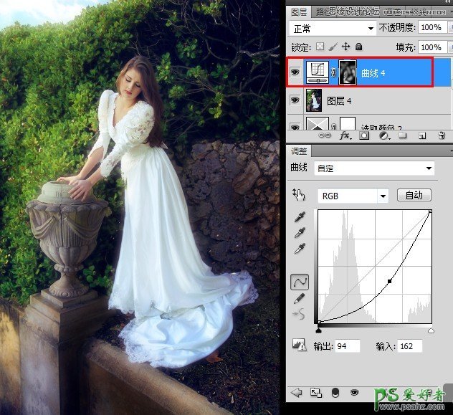Pick the black point eyedropper
This screenshot has height=415, width=453.
pos(299,218)
